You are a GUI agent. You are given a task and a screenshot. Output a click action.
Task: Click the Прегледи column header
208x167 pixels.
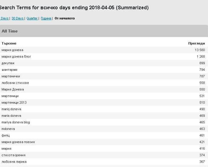click(x=196, y=43)
